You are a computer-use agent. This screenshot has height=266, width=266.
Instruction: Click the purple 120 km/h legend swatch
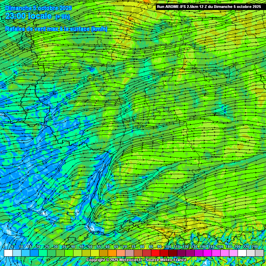(x=190, y=253)
